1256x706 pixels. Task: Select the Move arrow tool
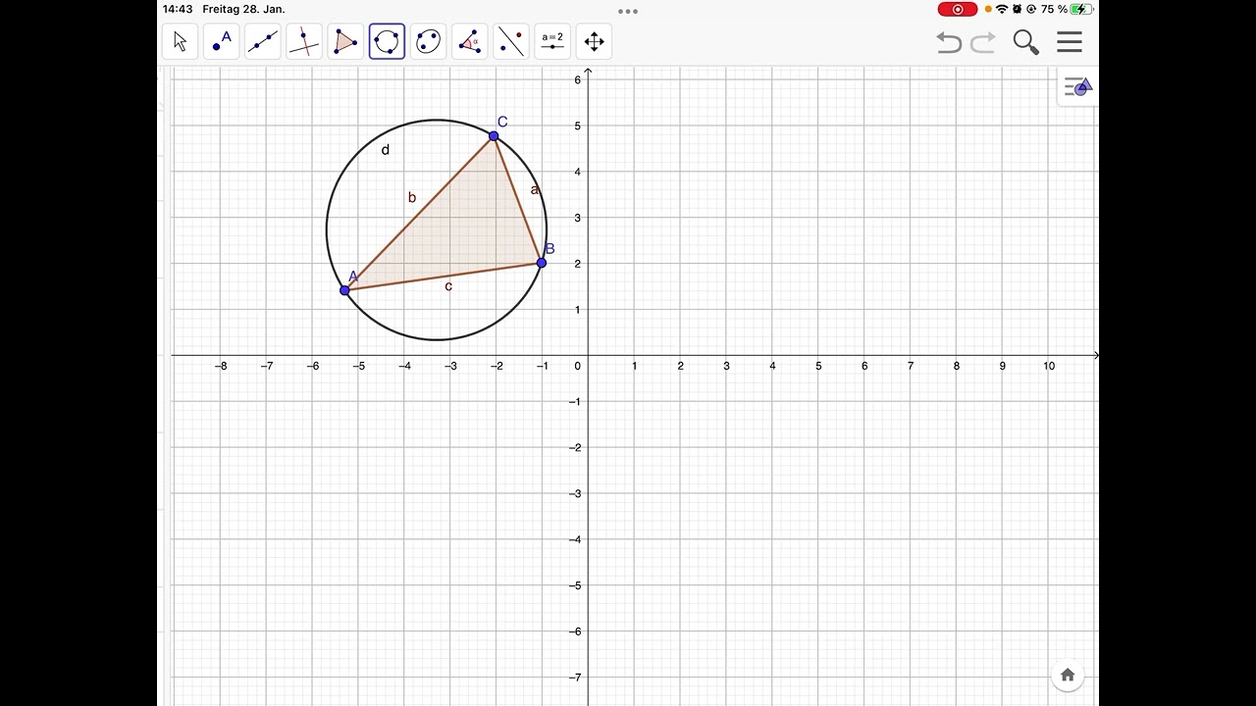coord(181,41)
